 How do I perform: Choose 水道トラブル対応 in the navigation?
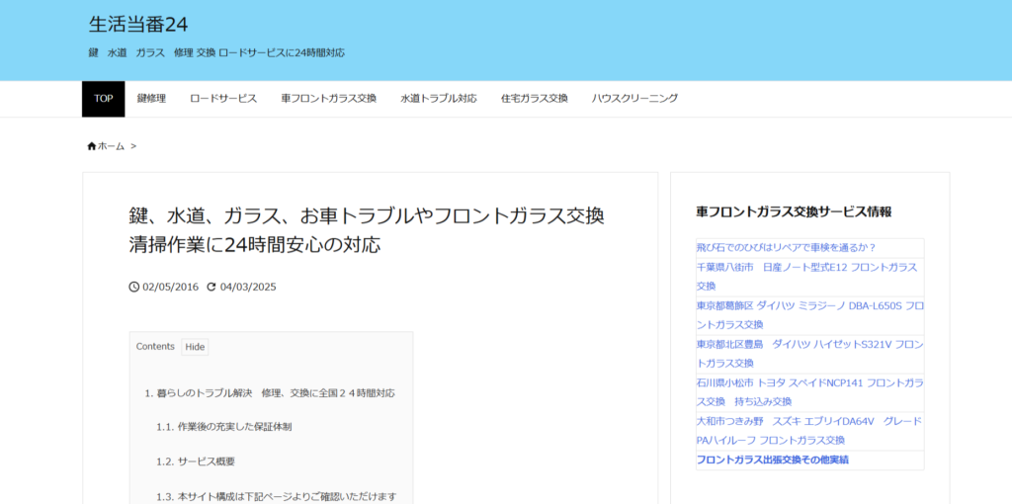point(439,99)
